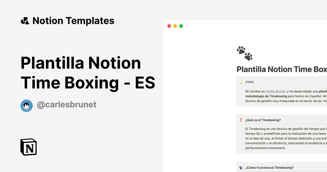Click the Timeboxing description paragraph text
Screen dimensions: 327x172
point(281,138)
